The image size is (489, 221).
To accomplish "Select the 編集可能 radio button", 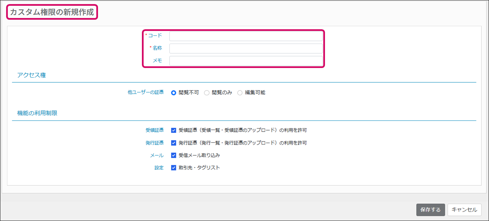I will click(240, 93).
